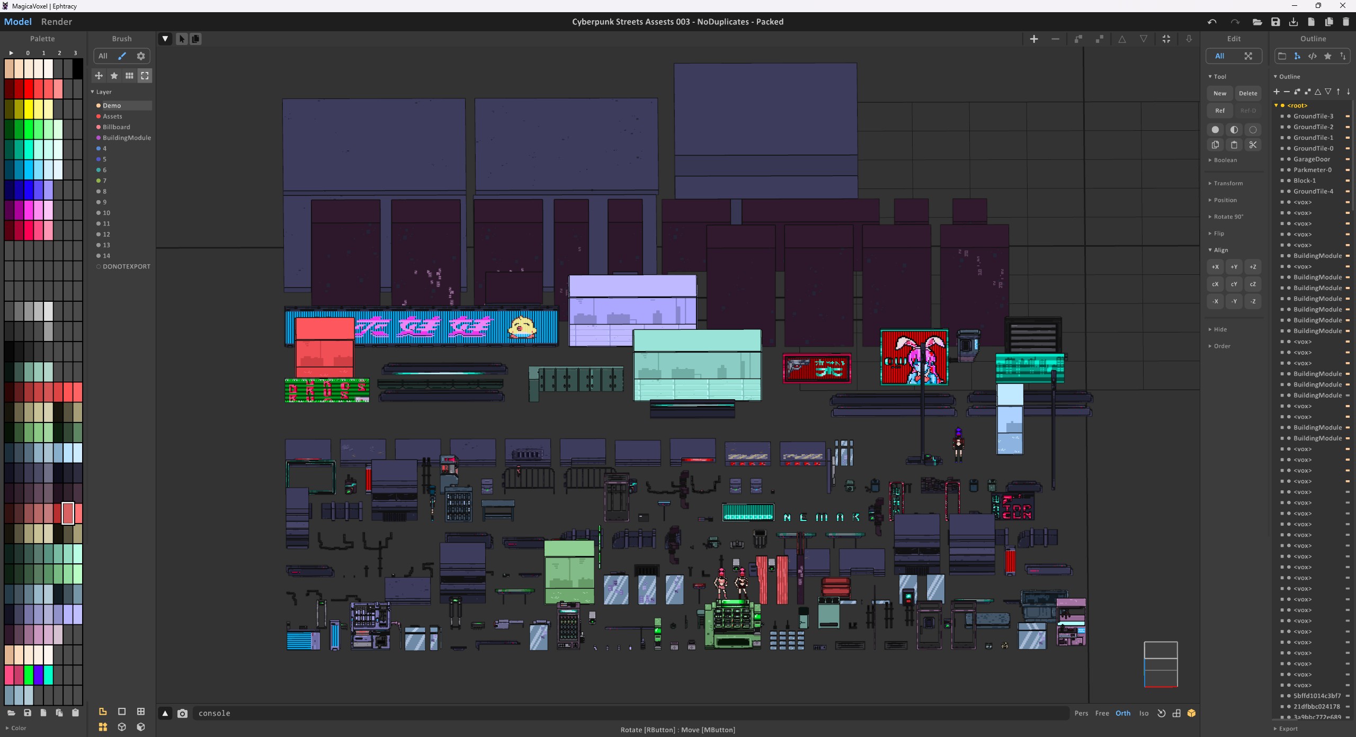Screen dimensions: 1356x737
Task: Click the grid icon in the Brush panel
Action: tap(129, 76)
